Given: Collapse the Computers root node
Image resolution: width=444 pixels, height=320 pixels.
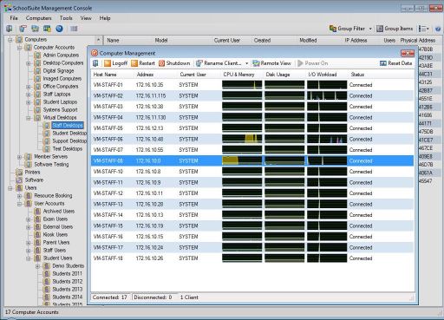Looking at the screenshot, I should [10, 40].
